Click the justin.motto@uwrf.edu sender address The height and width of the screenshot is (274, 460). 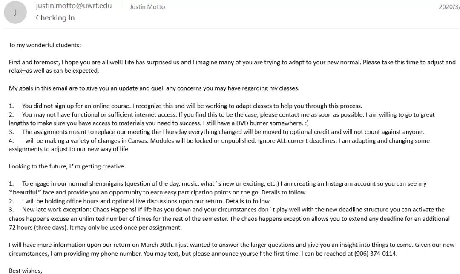coord(74,6)
